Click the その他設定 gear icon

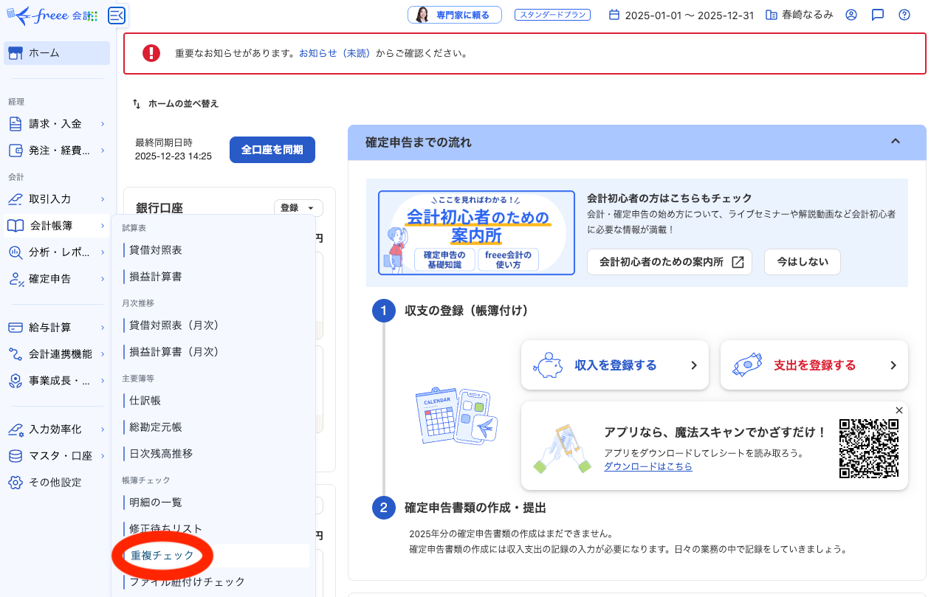16,482
